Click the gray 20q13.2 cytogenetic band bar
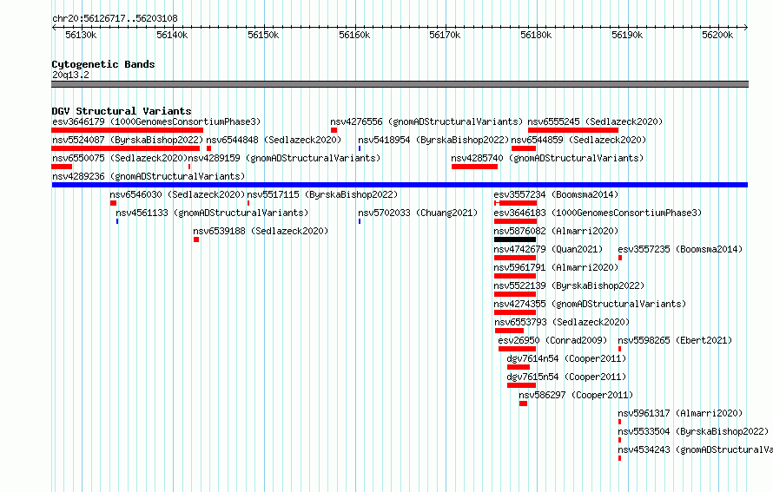The width and height of the screenshot is (773, 492). coord(400,84)
